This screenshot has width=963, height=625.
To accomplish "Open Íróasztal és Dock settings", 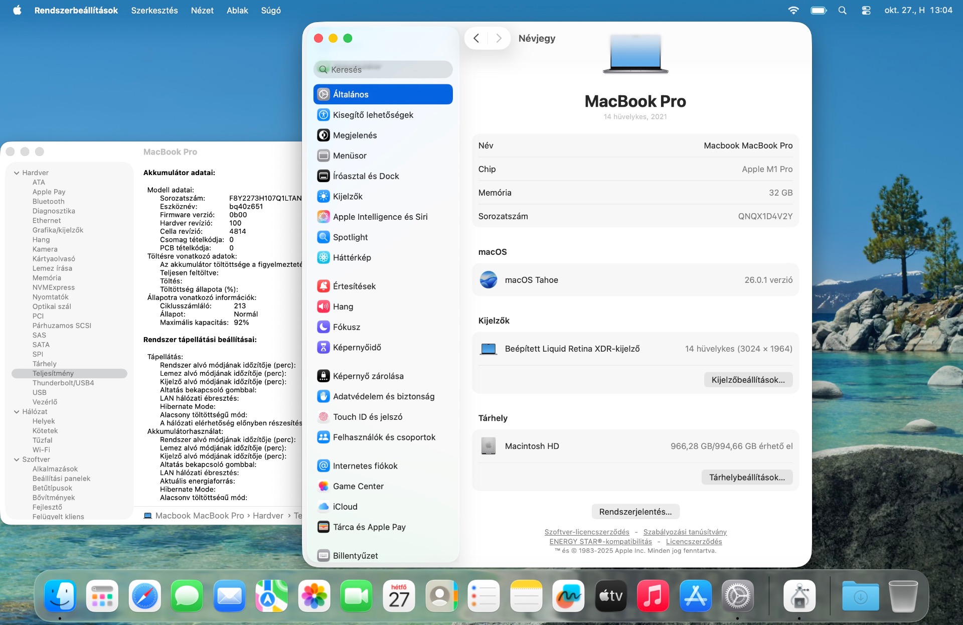I will pos(366,176).
